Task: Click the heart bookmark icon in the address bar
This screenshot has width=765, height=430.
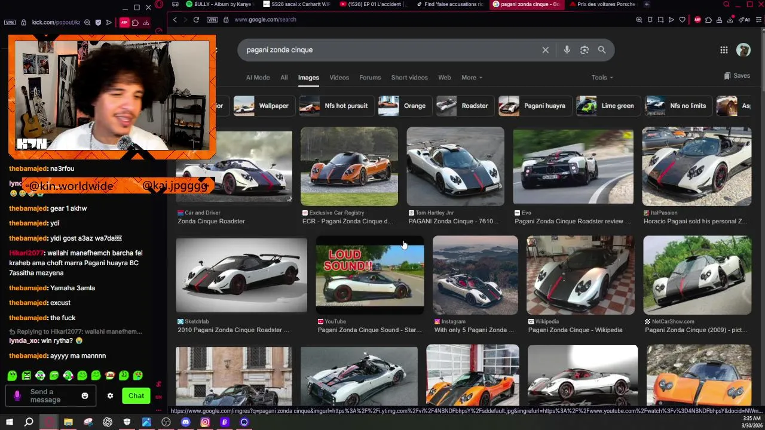Action: (682, 20)
